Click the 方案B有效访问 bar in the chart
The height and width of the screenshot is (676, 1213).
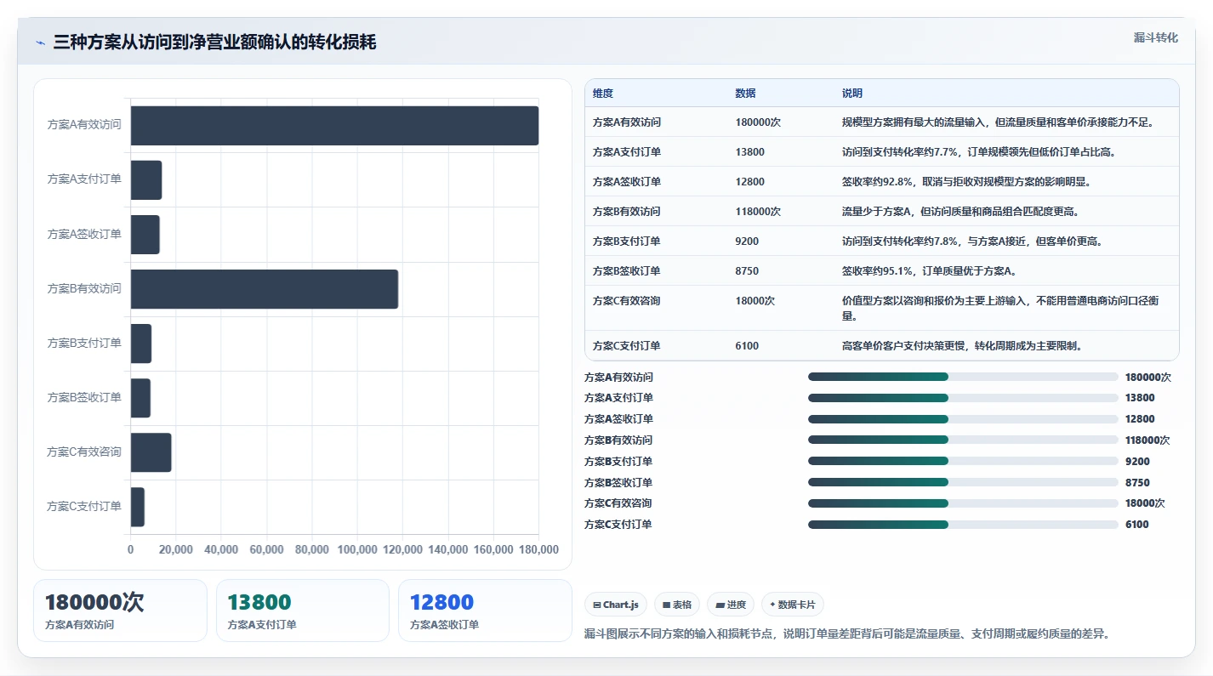[265, 288]
